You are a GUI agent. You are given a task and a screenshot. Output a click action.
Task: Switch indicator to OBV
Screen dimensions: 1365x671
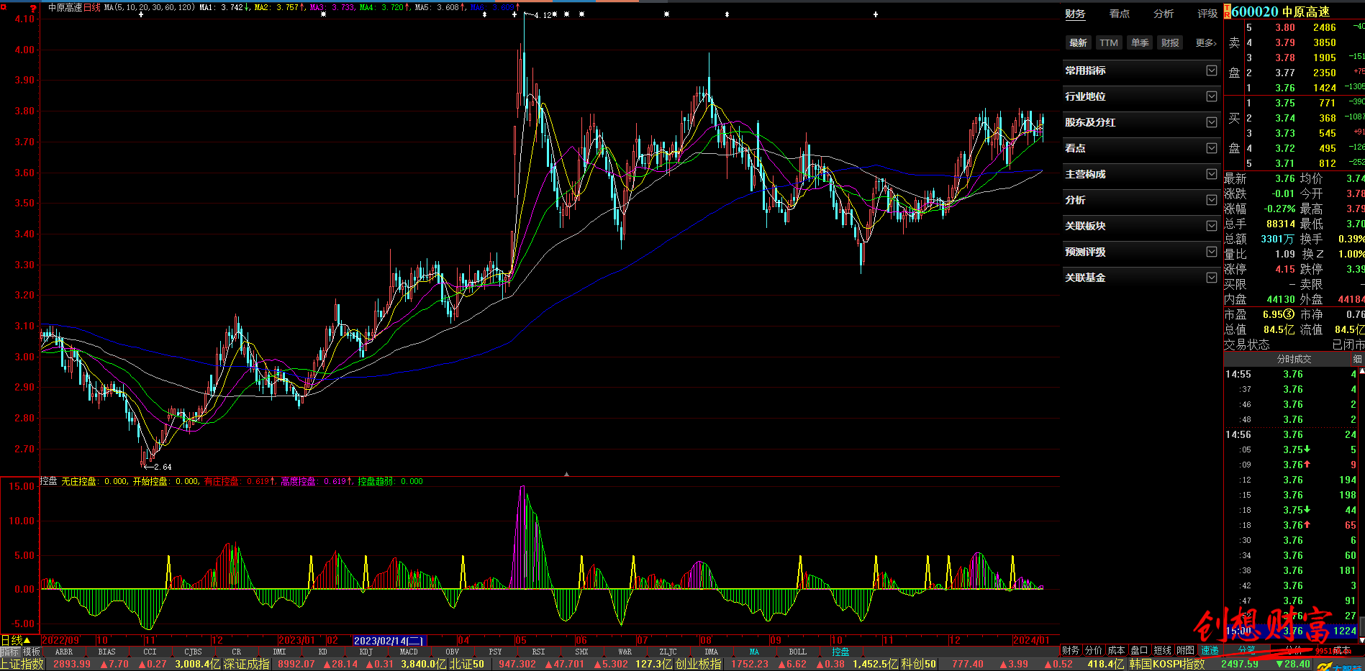point(452,652)
